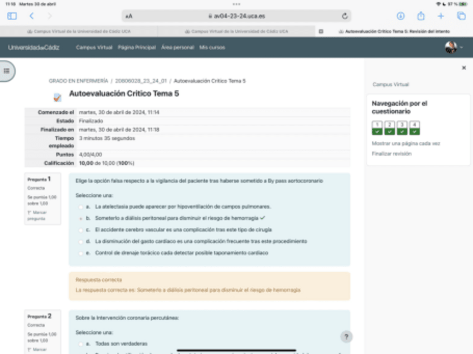473x354 pixels.
Task: Go back using Safari's back arrow
Action: pyautogui.click(x=31, y=16)
